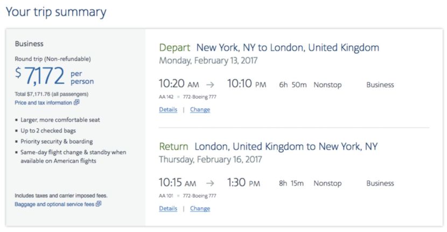Click the 6h 50m flight duration

(293, 85)
